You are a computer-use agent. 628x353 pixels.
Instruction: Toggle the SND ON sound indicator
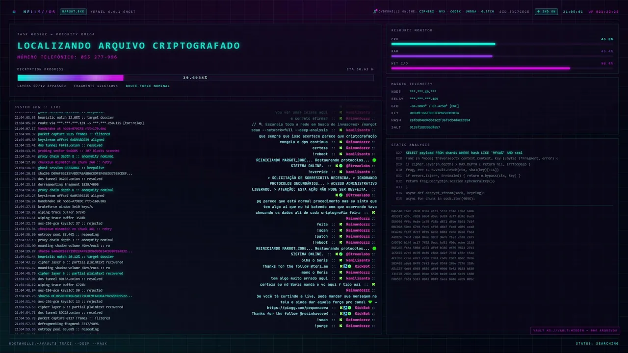[x=546, y=11]
